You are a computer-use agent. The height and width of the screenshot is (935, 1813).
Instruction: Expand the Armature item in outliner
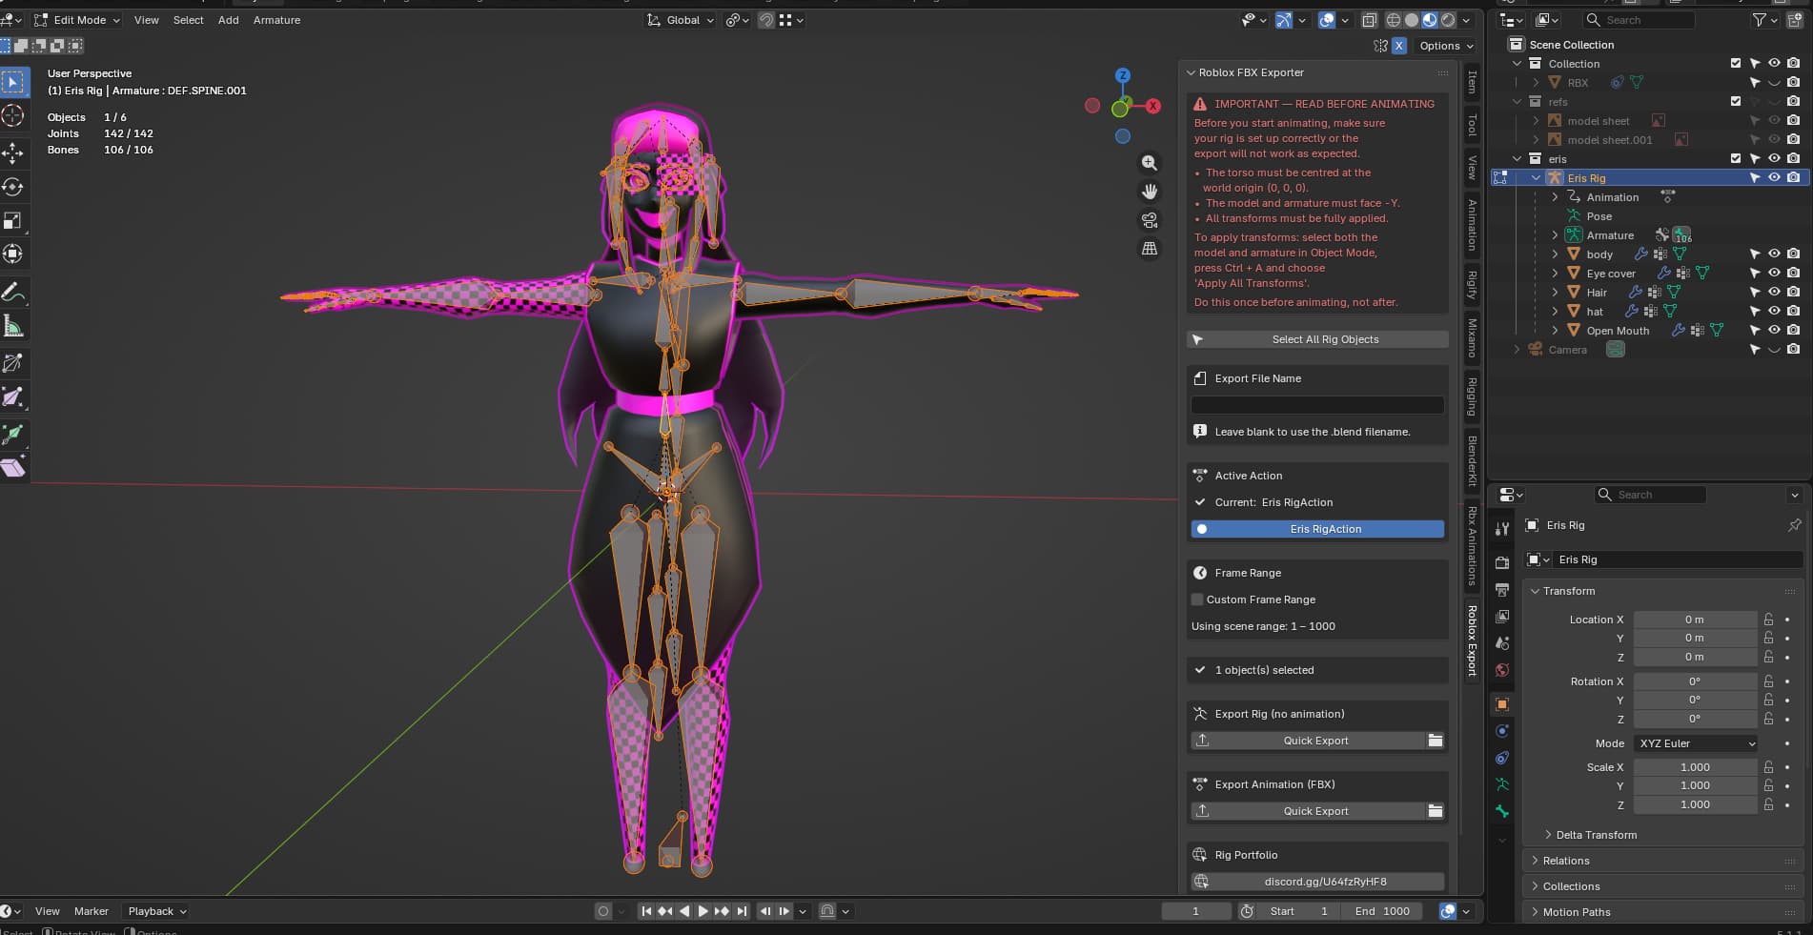[1555, 235]
